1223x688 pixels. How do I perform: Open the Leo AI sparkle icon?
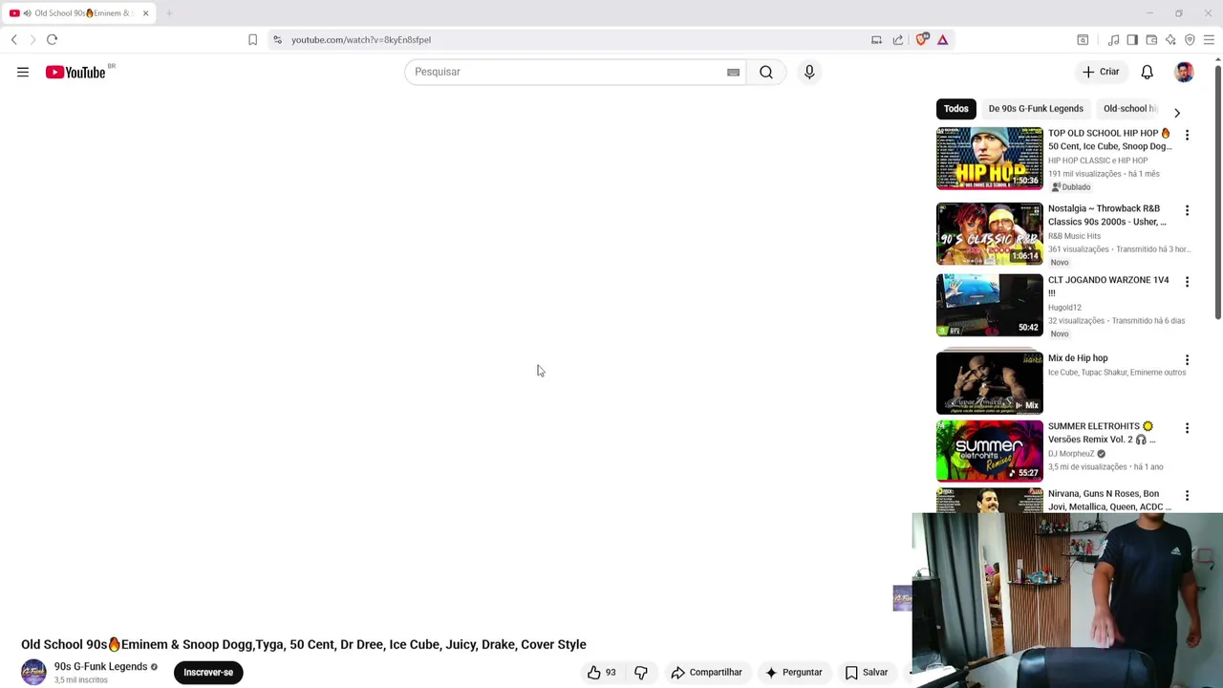tap(1170, 39)
